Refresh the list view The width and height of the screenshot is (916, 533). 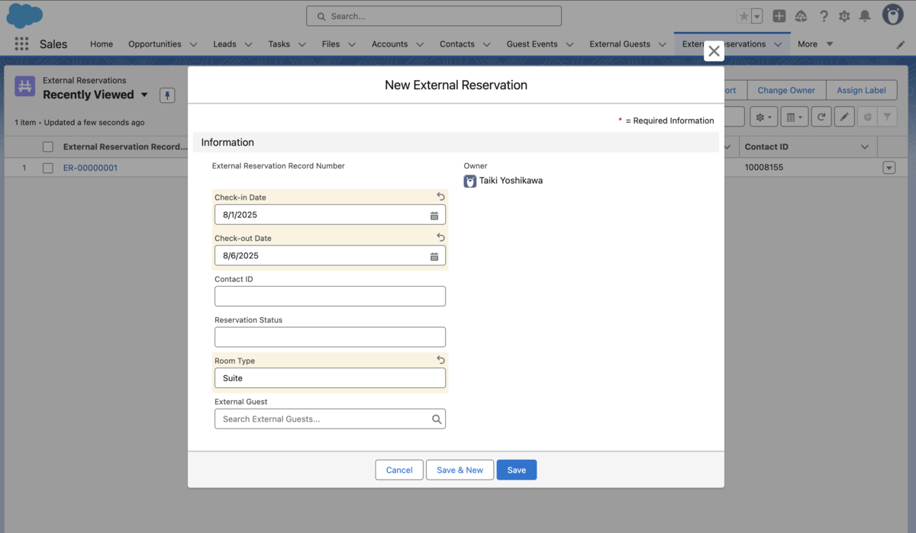[821, 117]
